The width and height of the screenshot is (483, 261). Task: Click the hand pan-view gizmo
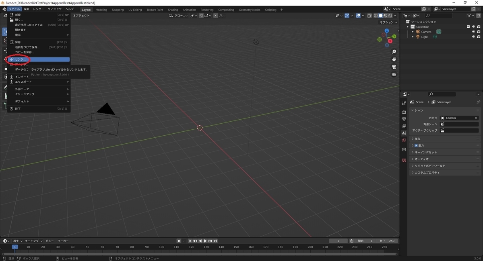point(394,59)
